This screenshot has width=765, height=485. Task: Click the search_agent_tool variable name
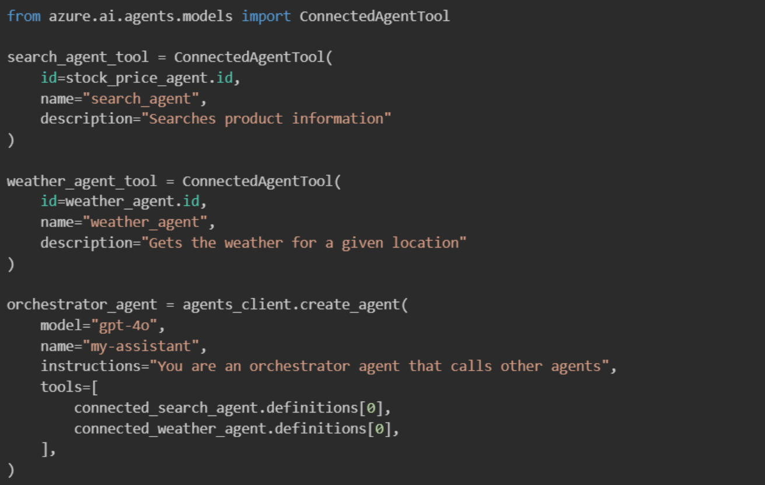[x=78, y=58]
